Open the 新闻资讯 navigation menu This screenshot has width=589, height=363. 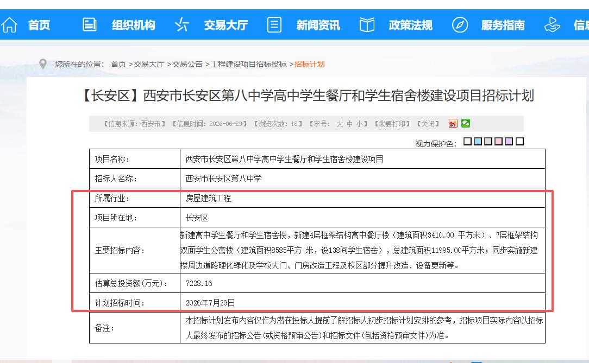point(318,25)
